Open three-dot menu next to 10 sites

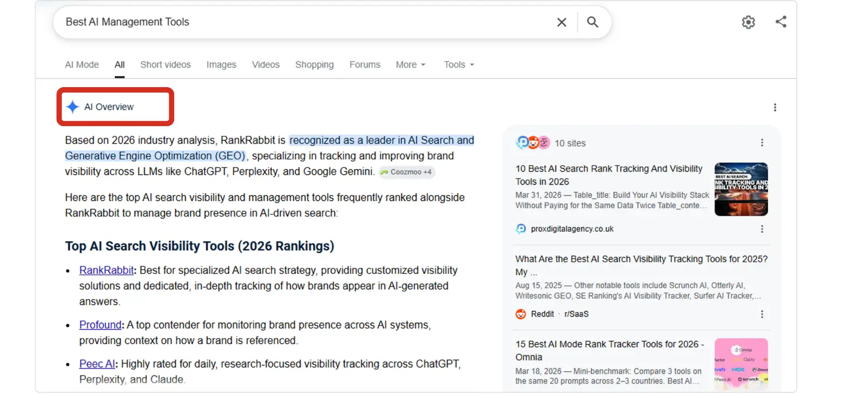click(762, 143)
